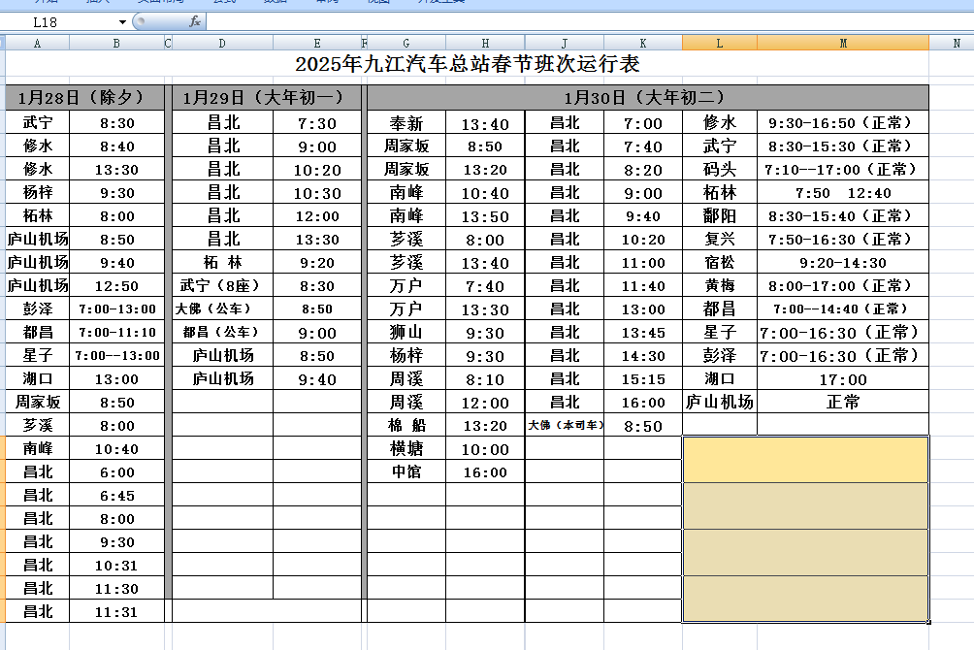Viewport: 974px width, 650px height.
Task: Select the time cell 14:30 beside 昌北
Action: (643, 355)
